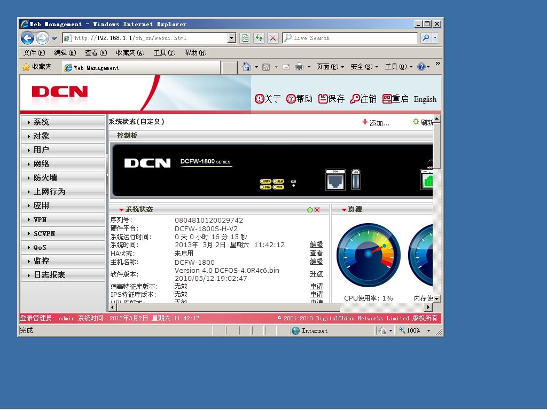Screen dimensions: 547x410
Task: Click the 注销 (Logout) button
Action: (x=363, y=99)
